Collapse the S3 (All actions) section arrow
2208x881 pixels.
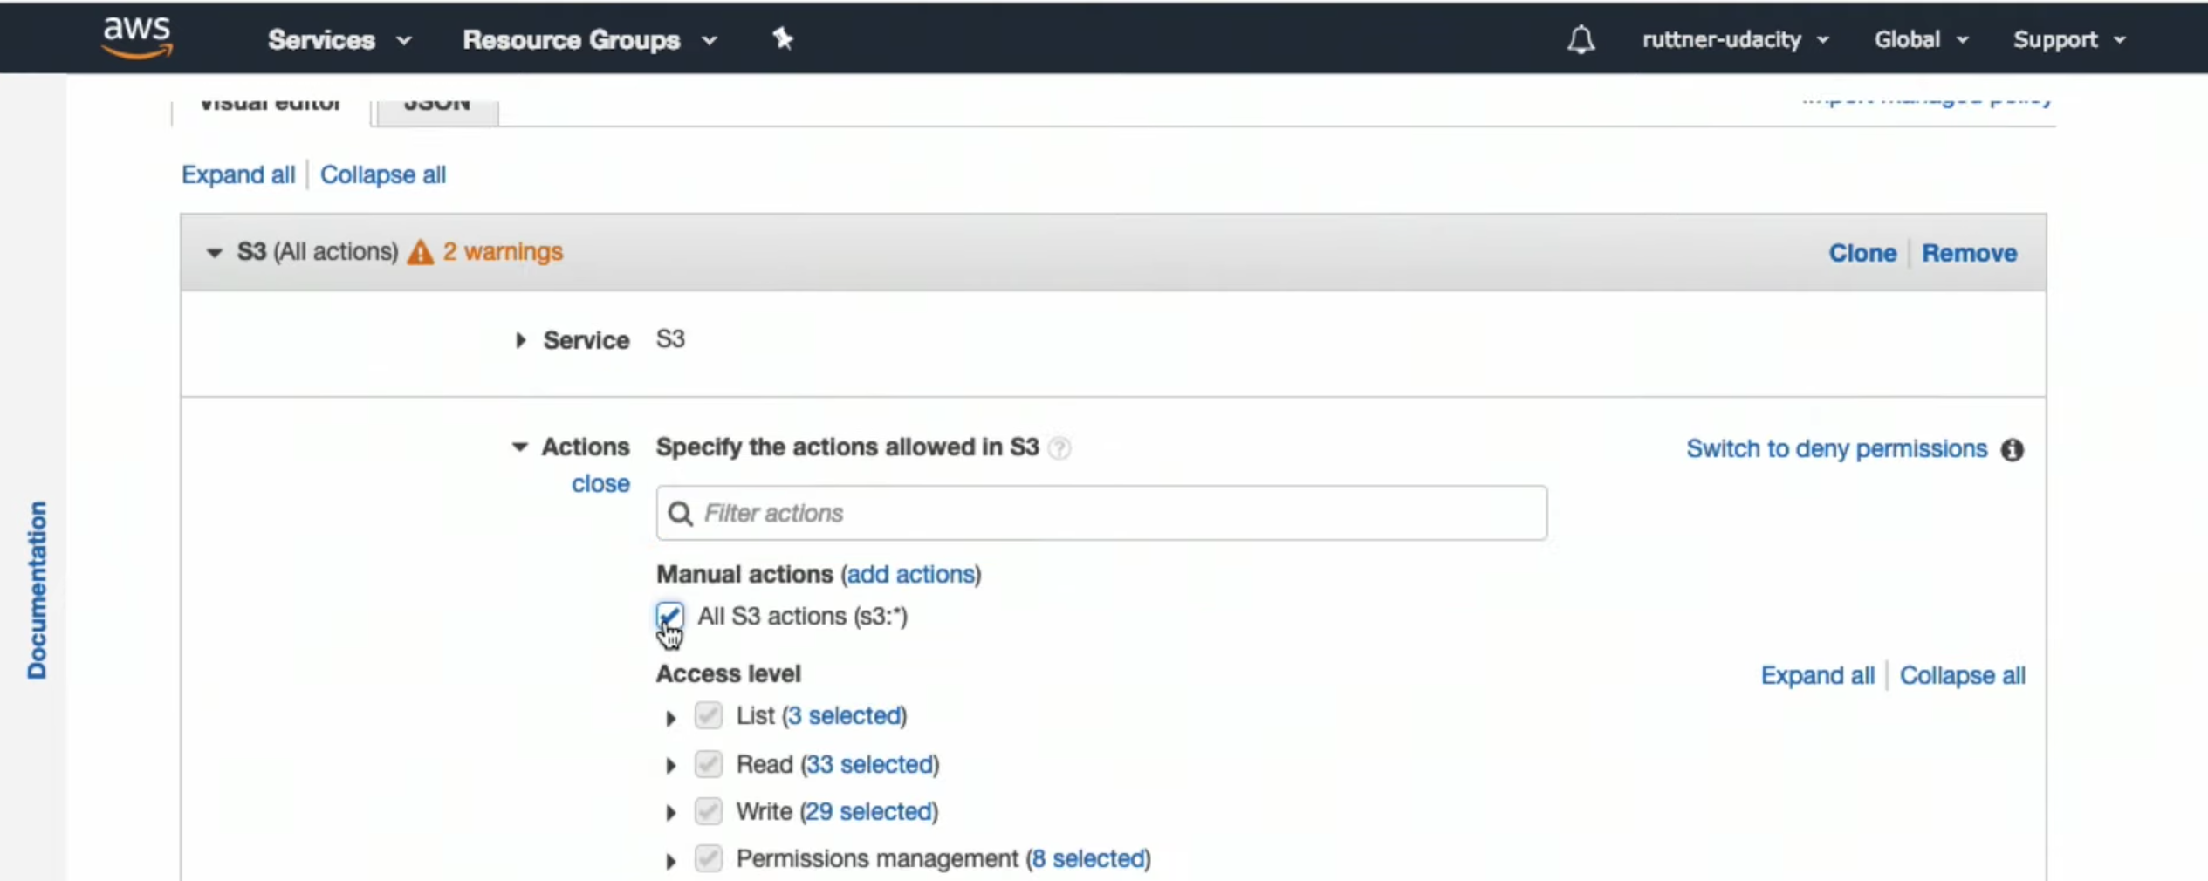click(214, 253)
